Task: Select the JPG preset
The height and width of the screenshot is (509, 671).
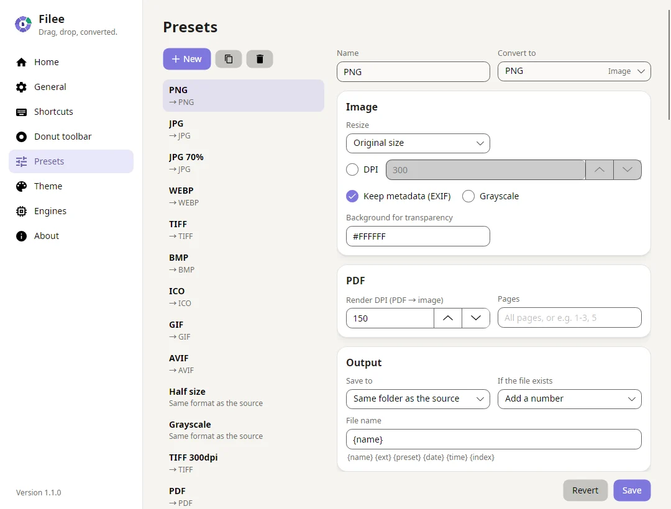Action: pos(243,129)
